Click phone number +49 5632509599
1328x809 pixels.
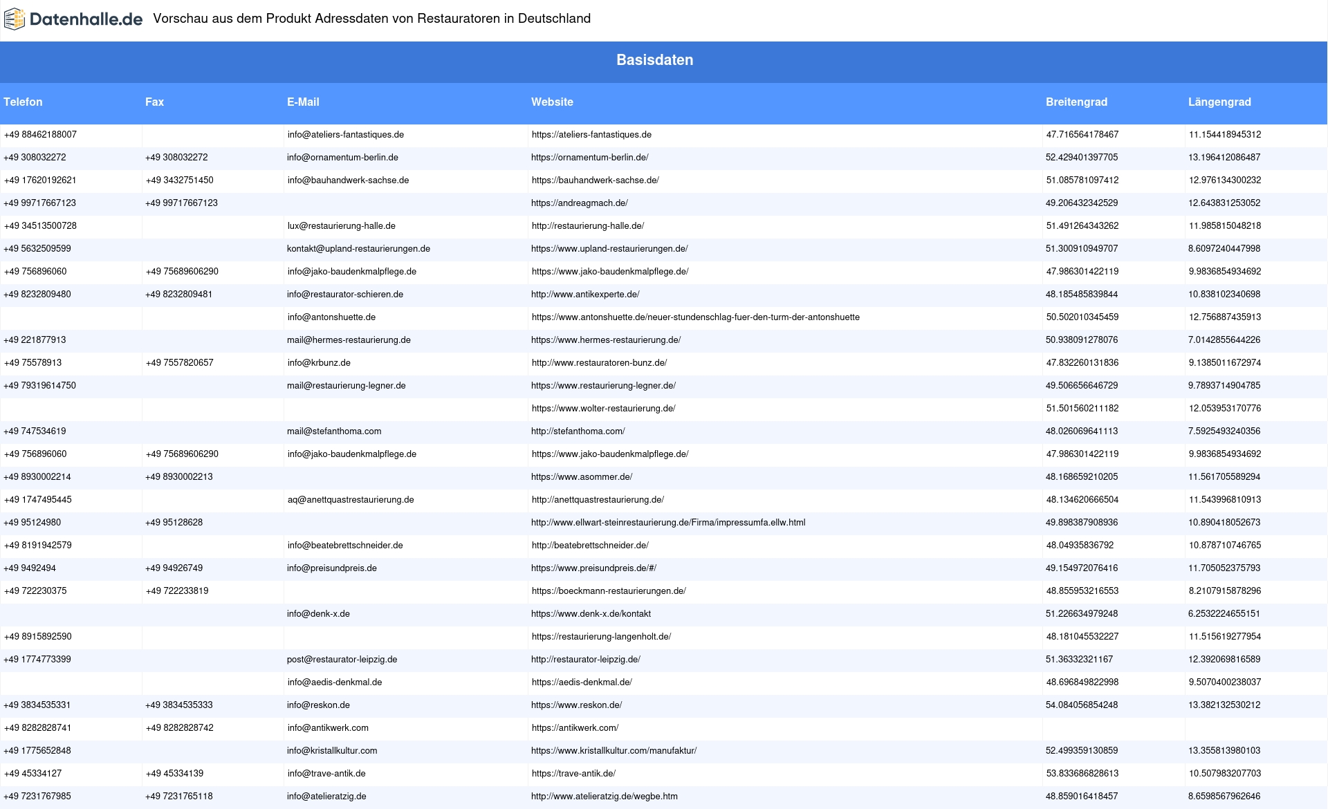pyautogui.click(x=37, y=249)
